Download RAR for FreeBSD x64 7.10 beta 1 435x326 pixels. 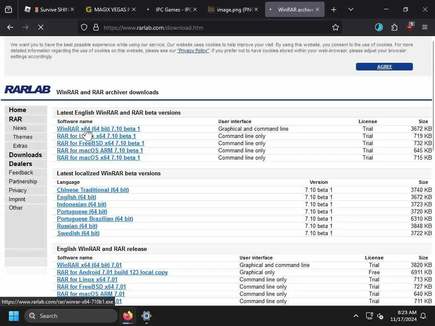pyautogui.click(x=100, y=143)
